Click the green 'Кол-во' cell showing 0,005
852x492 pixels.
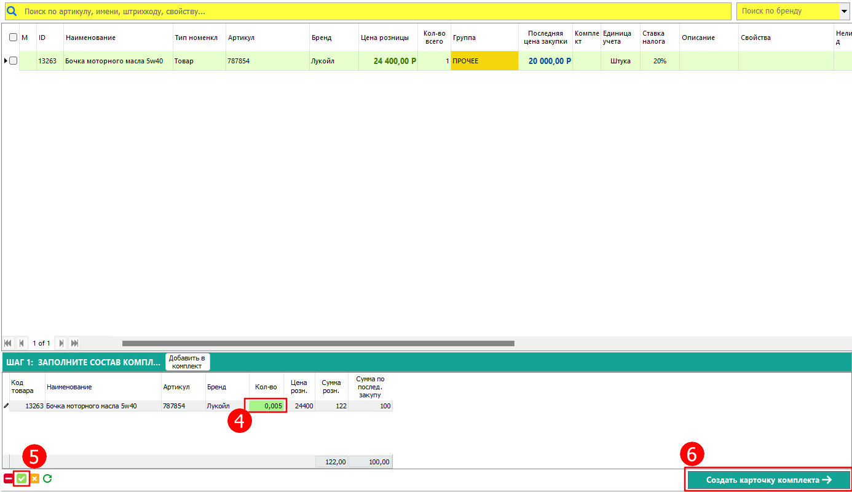[267, 406]
